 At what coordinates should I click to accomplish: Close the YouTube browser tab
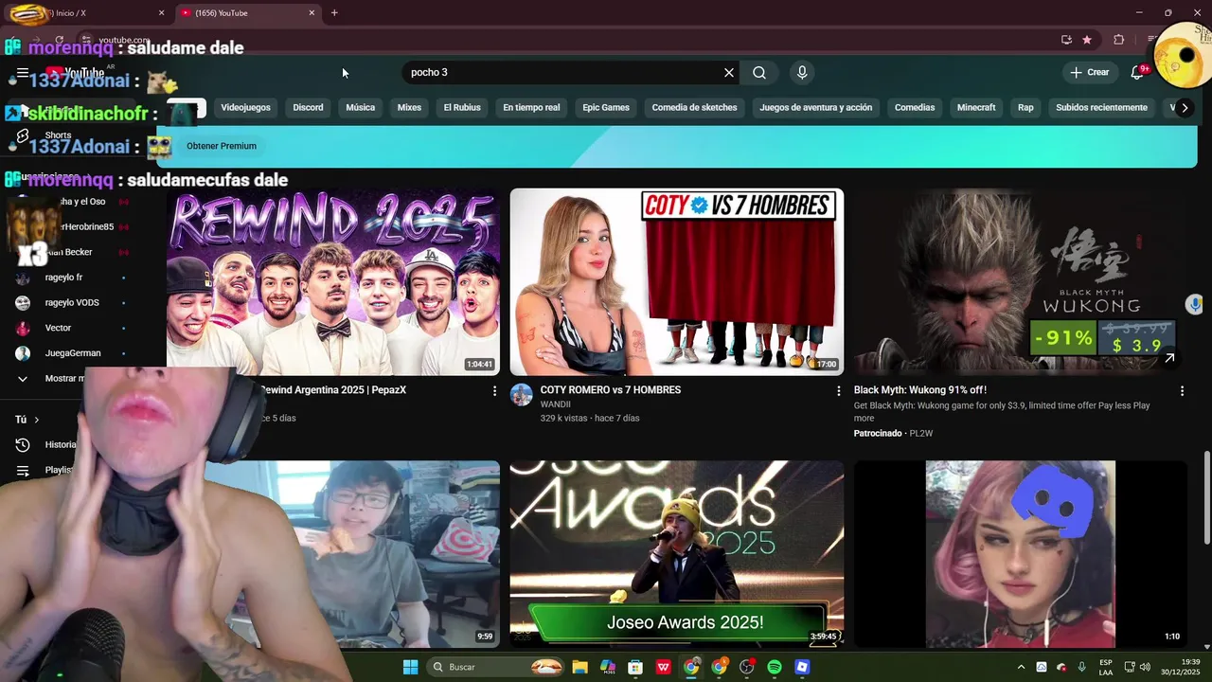pos(312,12)
